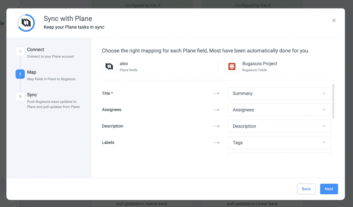Viewport: 353px width, 207px height.
Task: Click the Back button
Action: click(306, 189)
